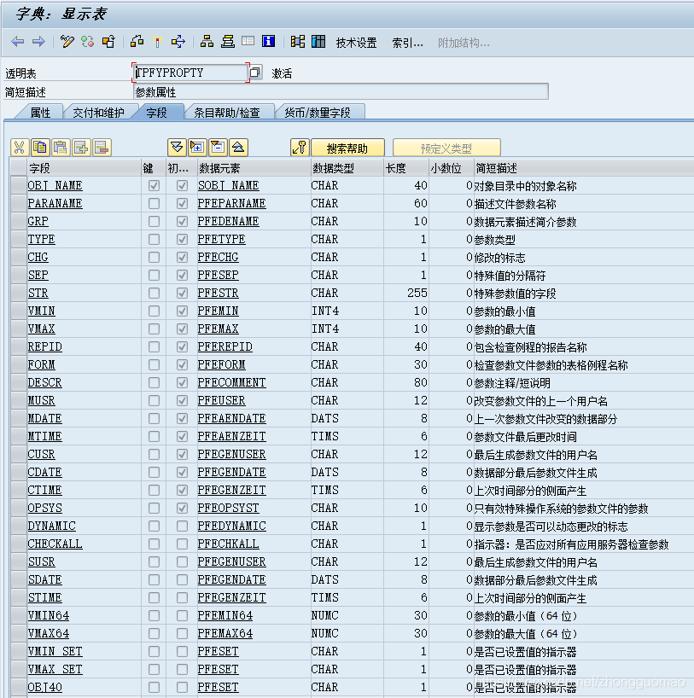
Task: Select the row selector for OBJ_NAME
Action: coord(19,186)
